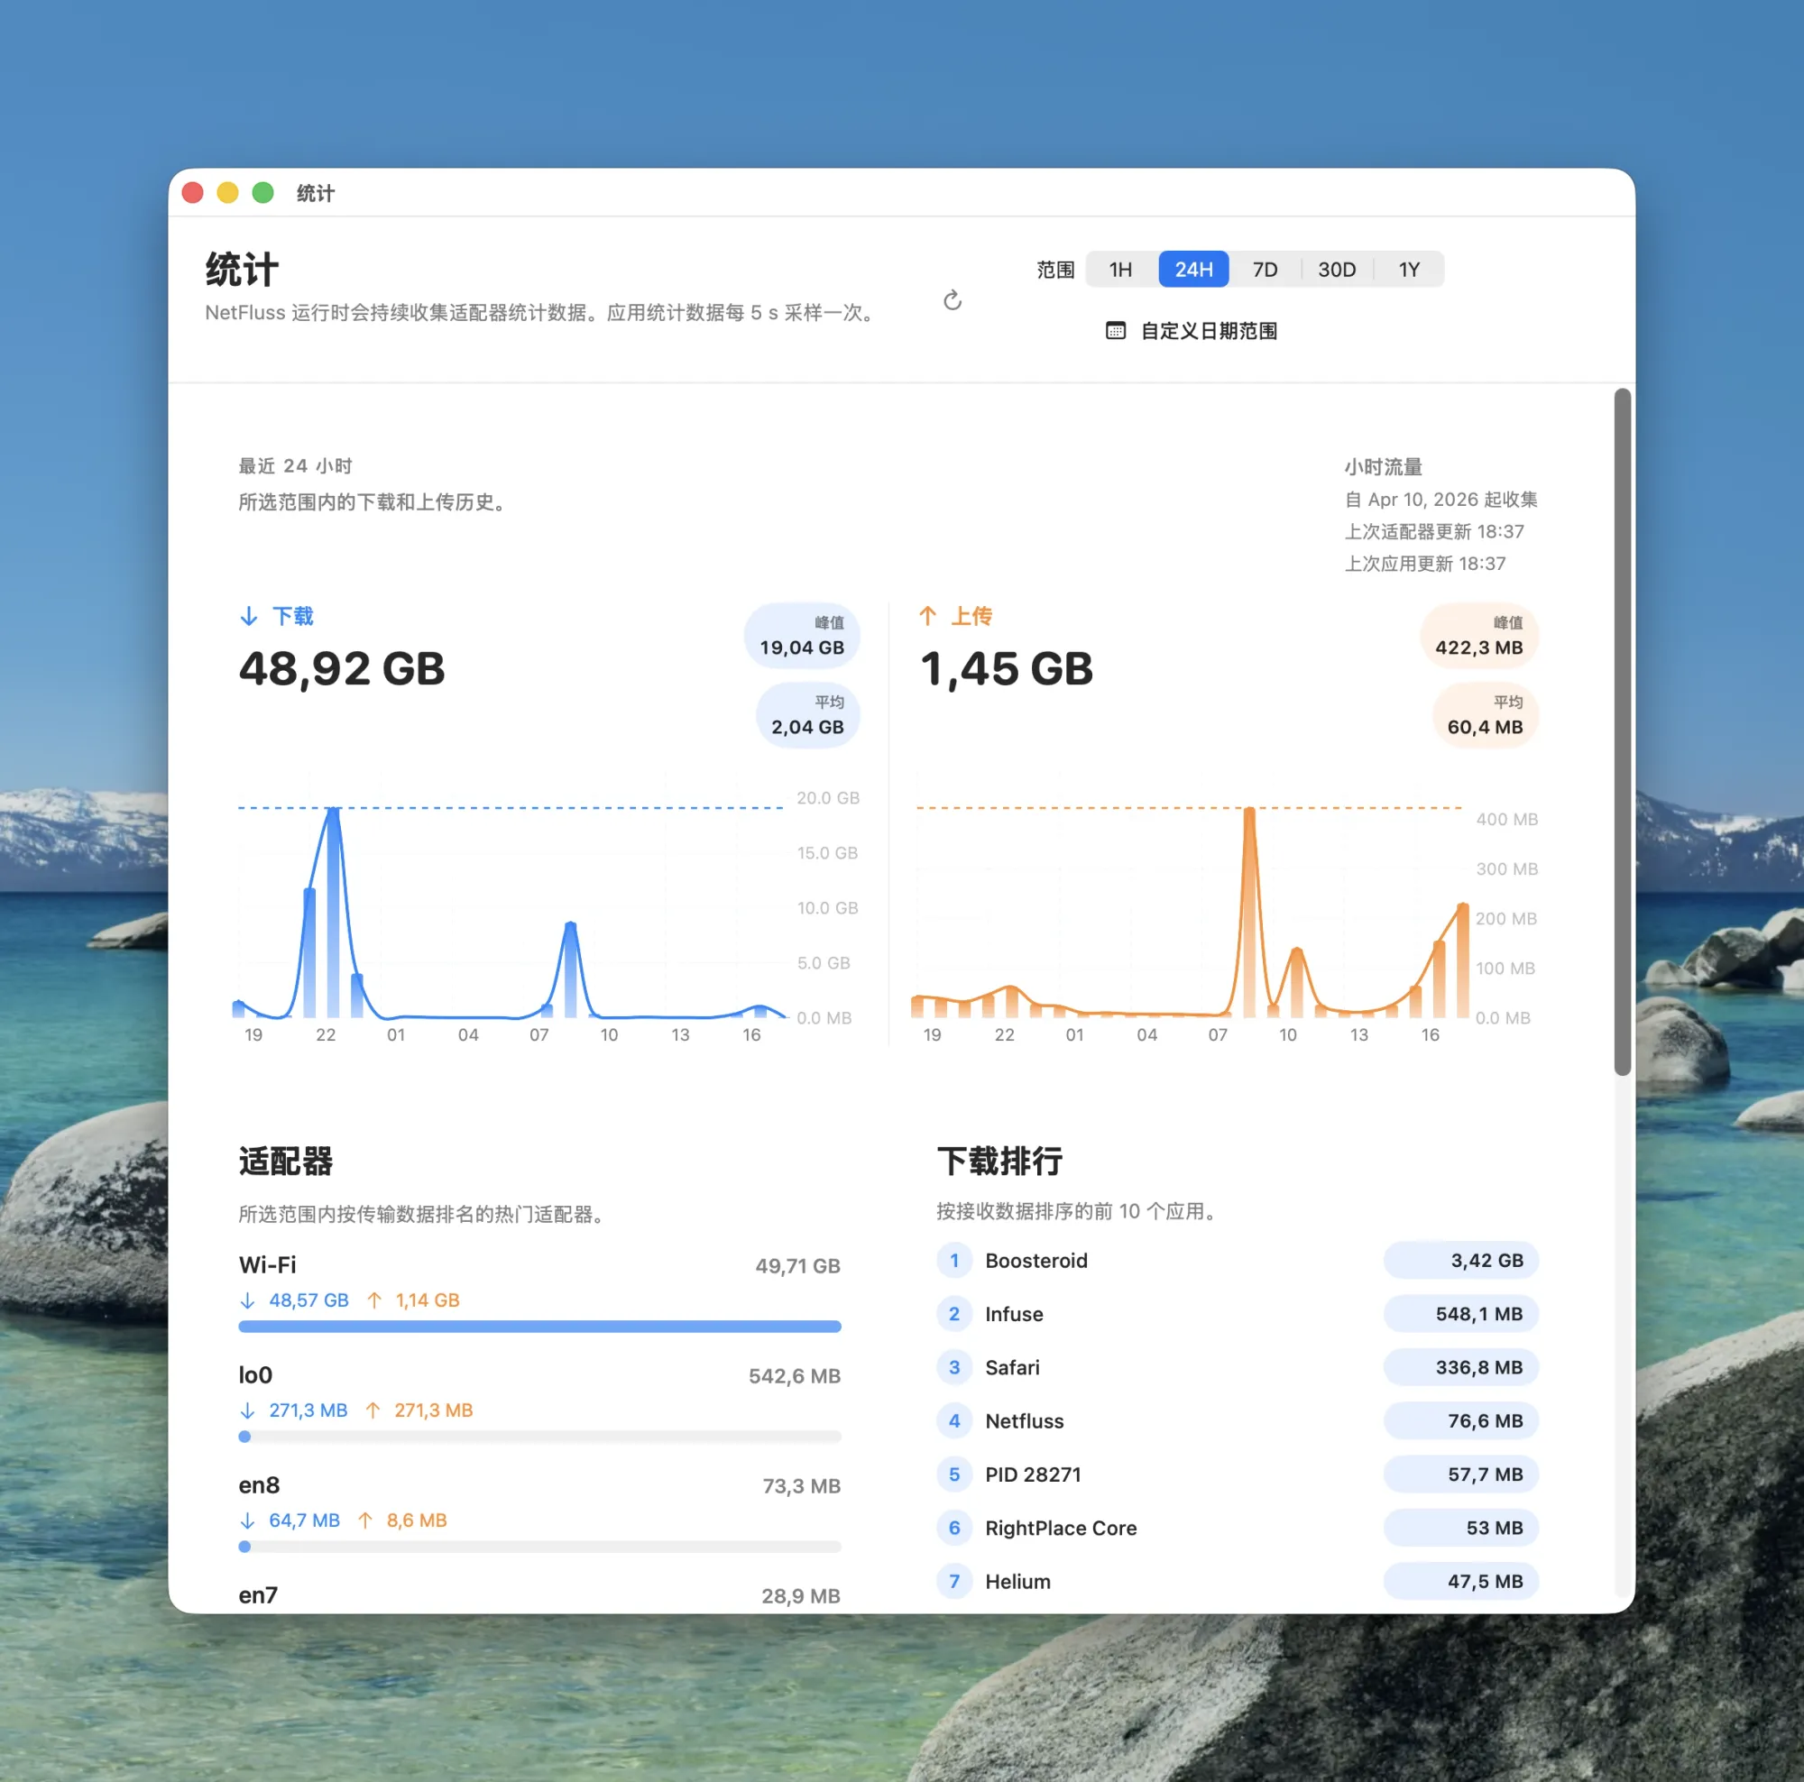
Task: Click the blue download arrow icon
Action: 248,616
